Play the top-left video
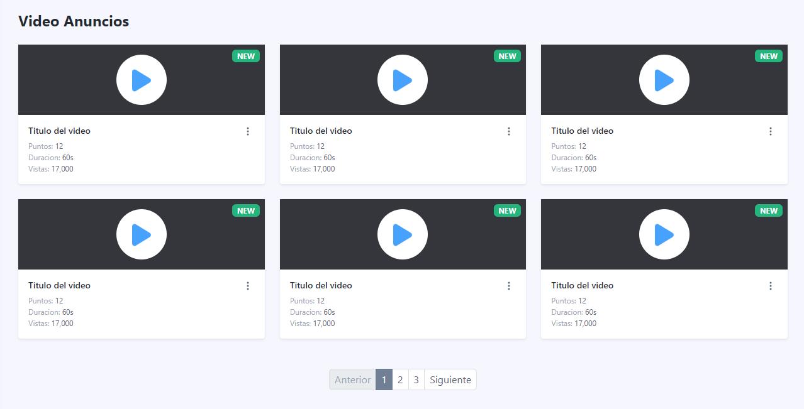 point(142,80)
